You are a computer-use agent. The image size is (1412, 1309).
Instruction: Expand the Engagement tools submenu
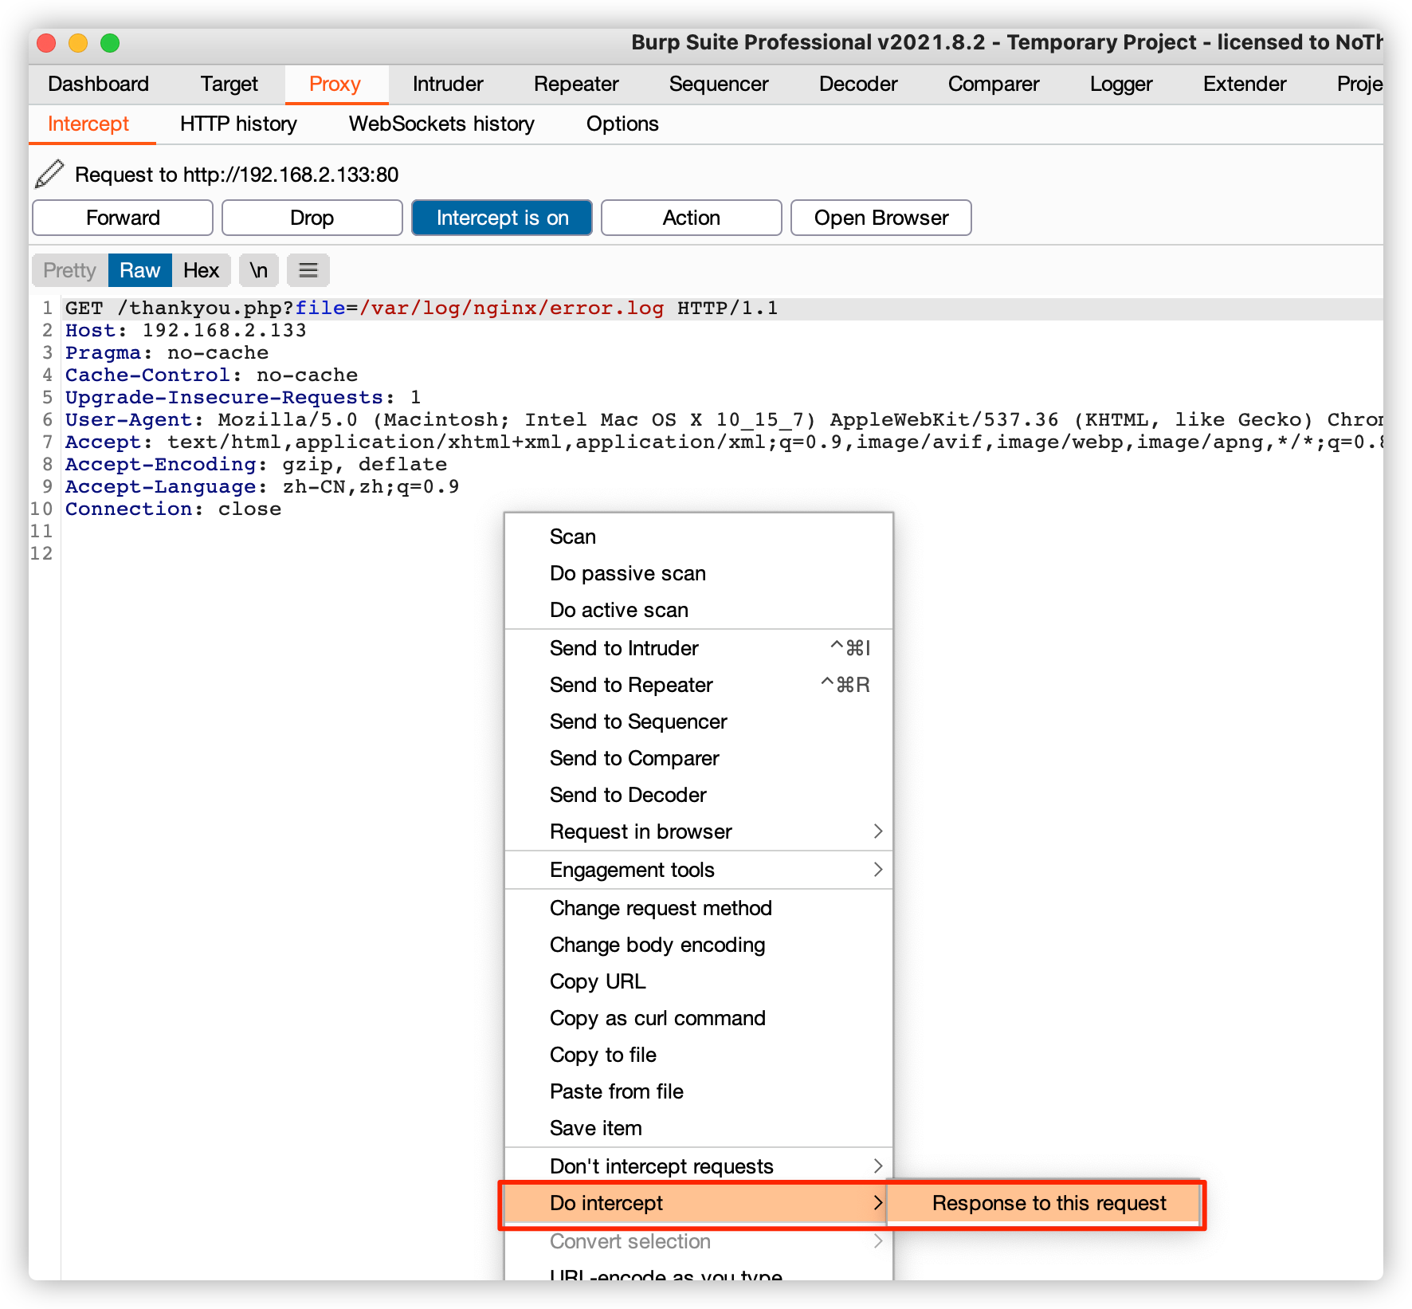699,870
